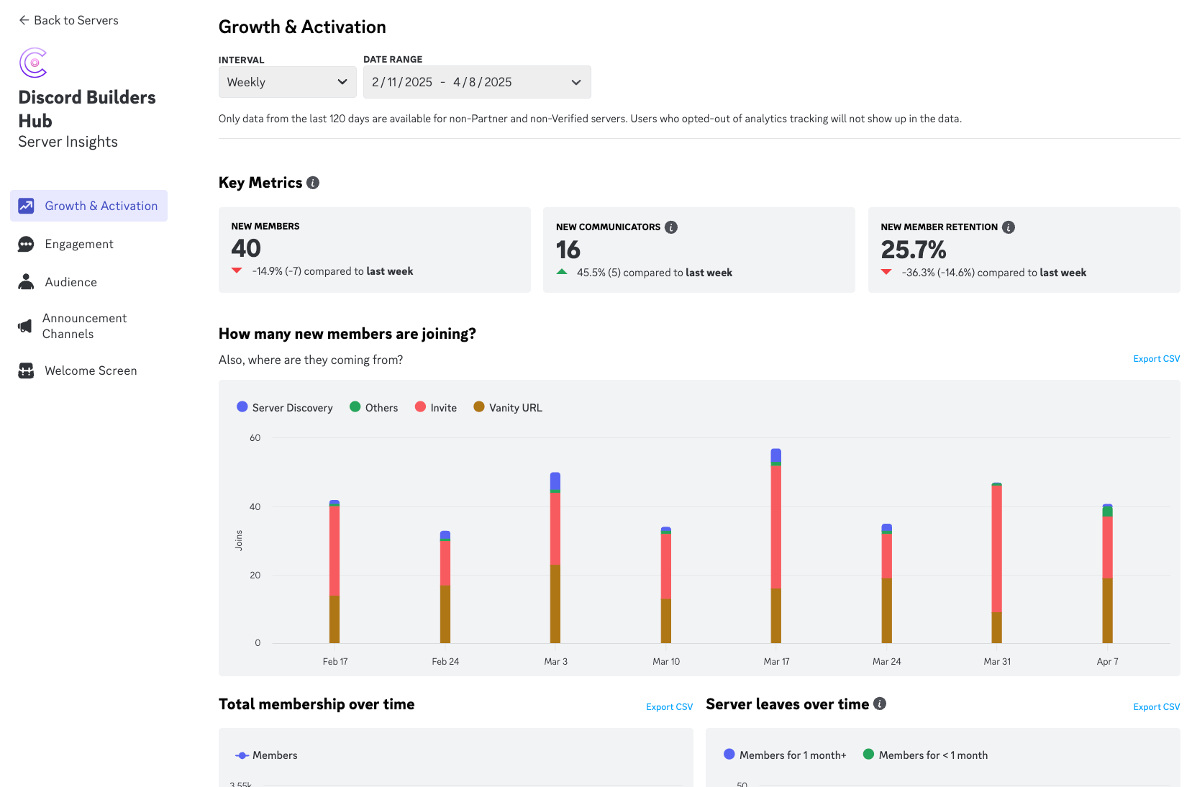Toggle the Invite legend in joins chart
The image size is (1192, 787).
tap(435, 407)
